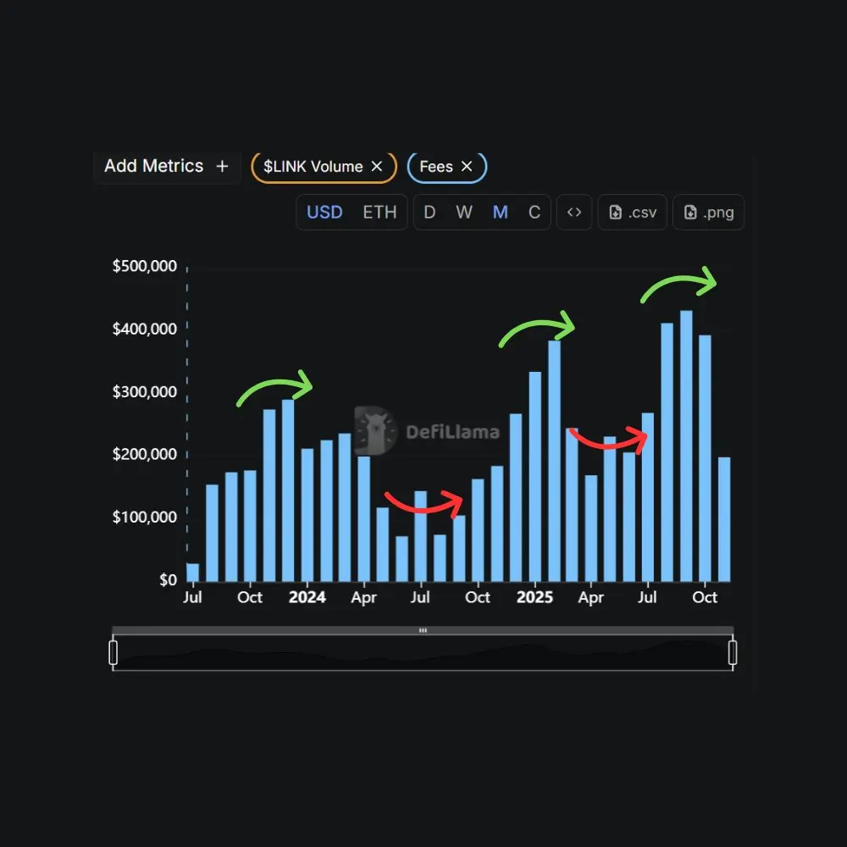Select cumulative view C
This screenshot has width=847, height=847.
[x=534, y=213]
